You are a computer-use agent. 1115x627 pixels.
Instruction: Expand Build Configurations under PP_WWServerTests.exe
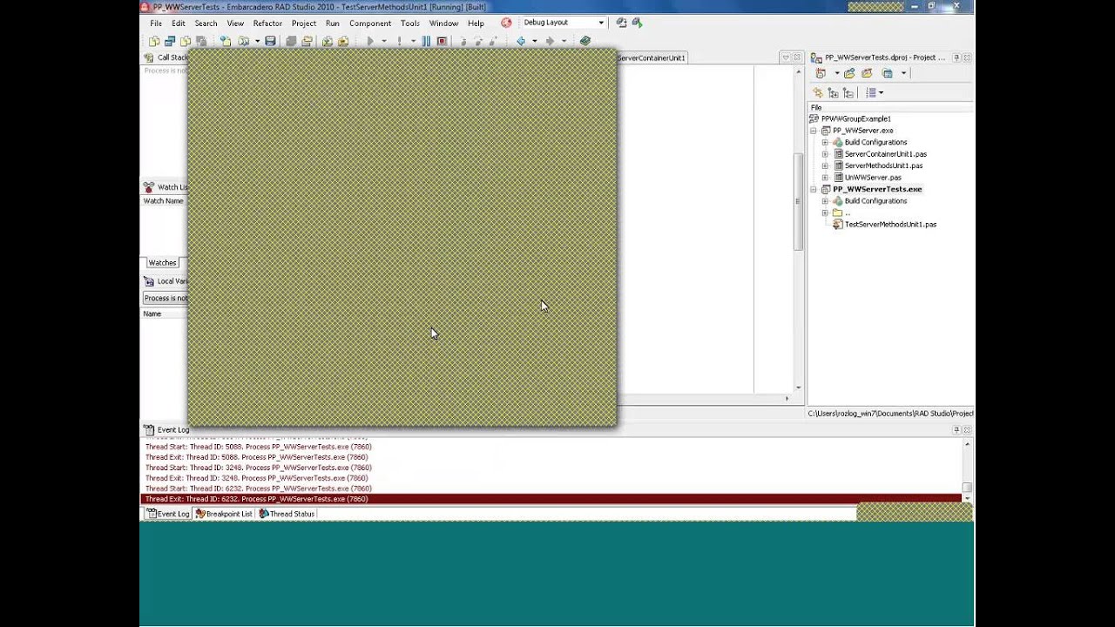pos(825,201)
